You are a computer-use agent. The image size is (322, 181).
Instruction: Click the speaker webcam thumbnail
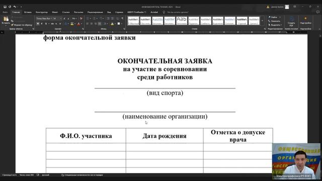(x=296, y=161)
